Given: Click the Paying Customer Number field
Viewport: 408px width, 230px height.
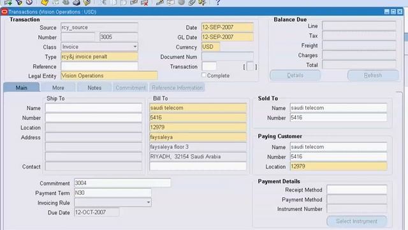Looking at the screenshot, I should tap(339, 157).
